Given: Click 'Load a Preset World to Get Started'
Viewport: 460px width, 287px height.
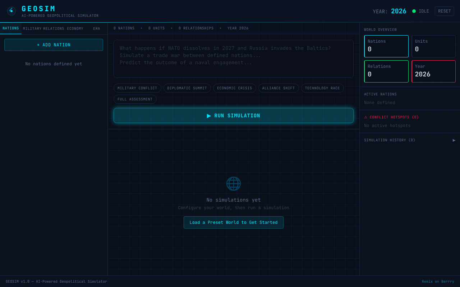Looking at the screenshot, I should (x=234, y=222).
